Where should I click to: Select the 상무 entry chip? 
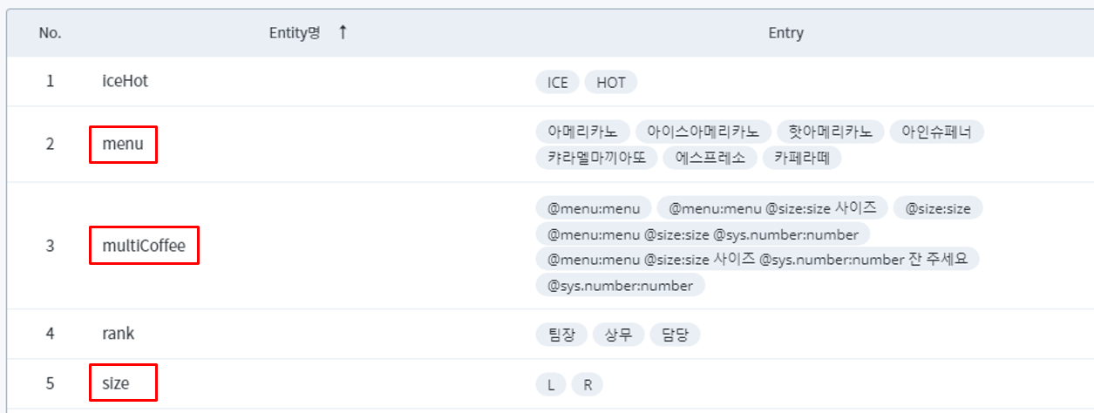coord(618,335)
